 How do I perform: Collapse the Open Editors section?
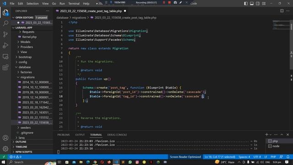(32, 17)
